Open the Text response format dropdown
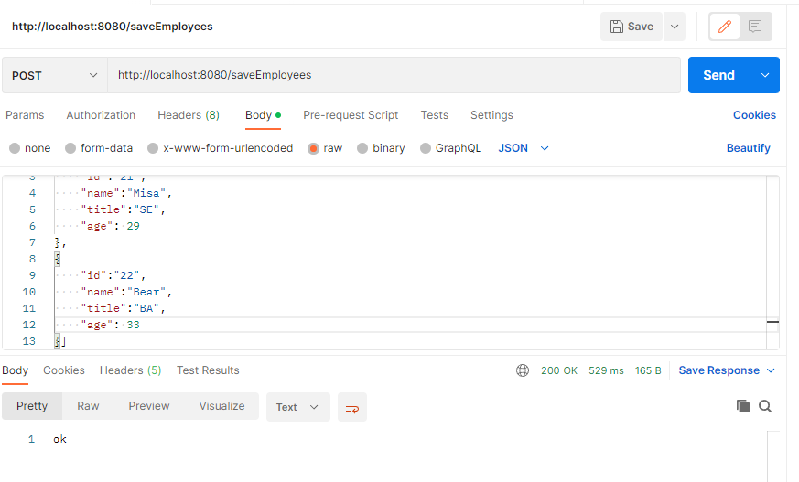The image size is (799, 482). tap(297, 407)
